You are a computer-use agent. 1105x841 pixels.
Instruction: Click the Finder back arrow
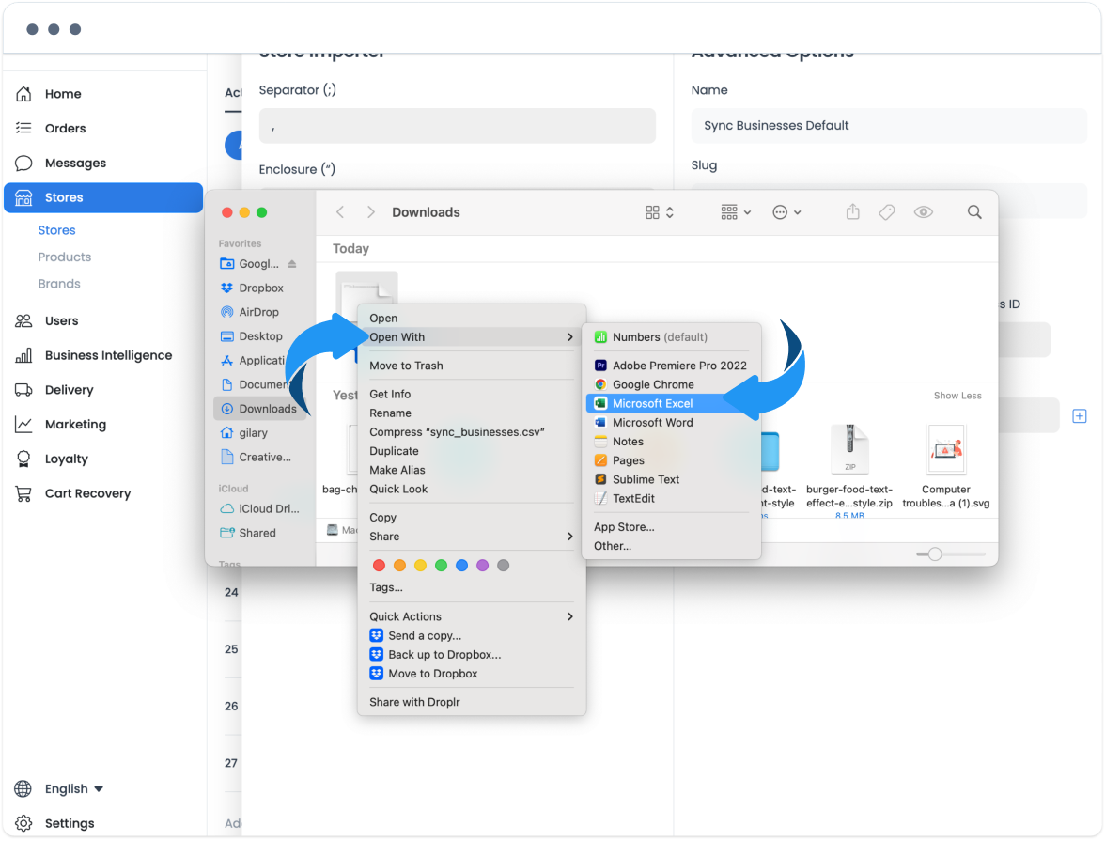pos(340,212)
